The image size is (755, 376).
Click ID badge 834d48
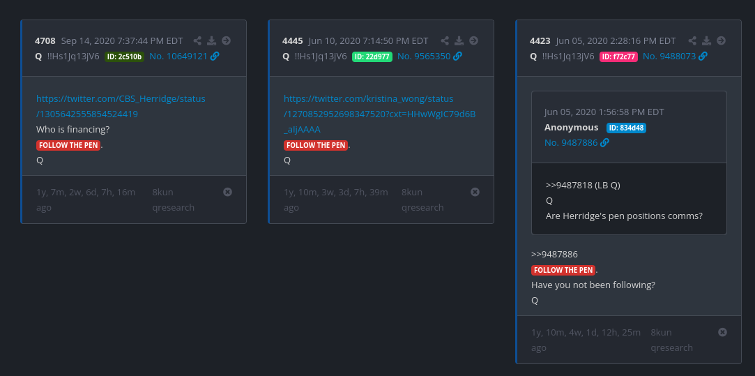click(627, 128)
